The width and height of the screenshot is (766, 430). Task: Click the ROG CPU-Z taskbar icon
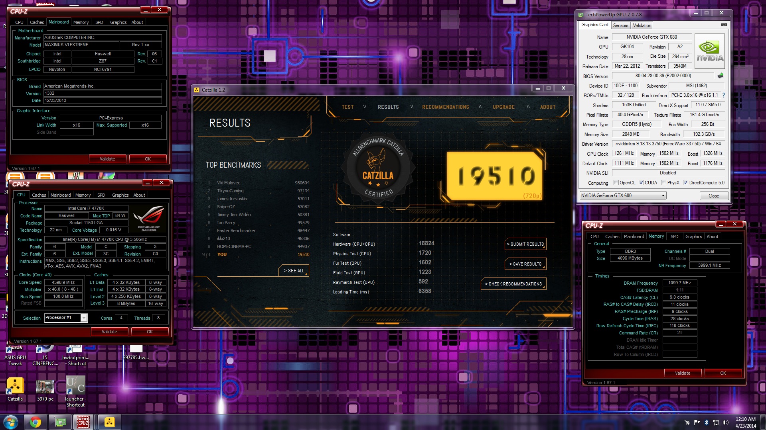pos(83,422)
